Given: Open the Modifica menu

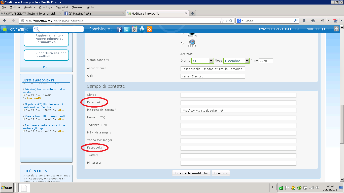Looking at the screenshot, I should 15,7.
